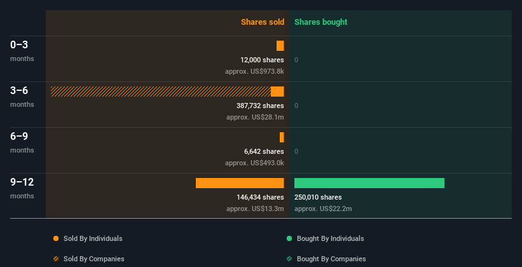522x267 pixels.
Task: Click the Shares sold column header
Action: point(263,22)
